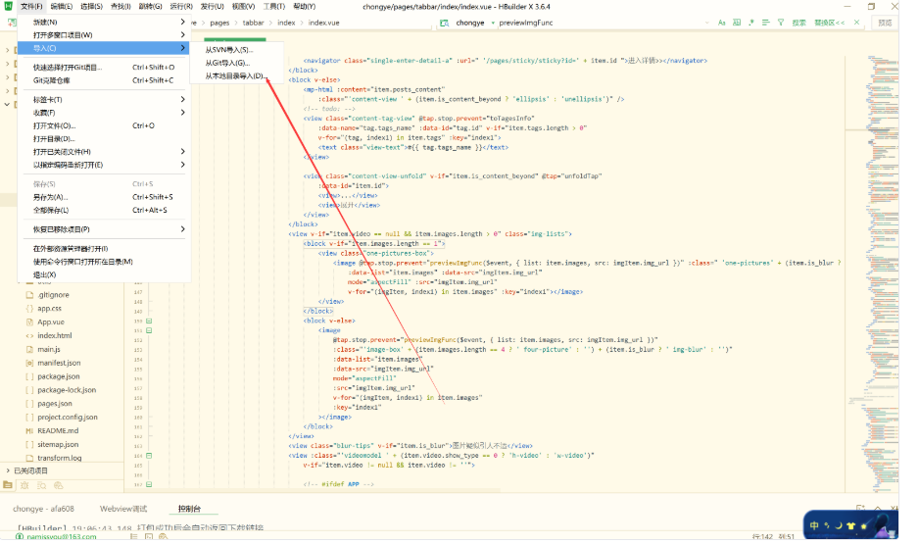The image size is (919, 544).
Task: Toggle case-sensitive Aa search option
Action: click(721, 23)
